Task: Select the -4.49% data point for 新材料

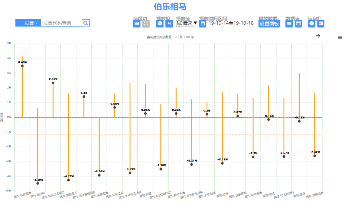Action: point(38,183)
